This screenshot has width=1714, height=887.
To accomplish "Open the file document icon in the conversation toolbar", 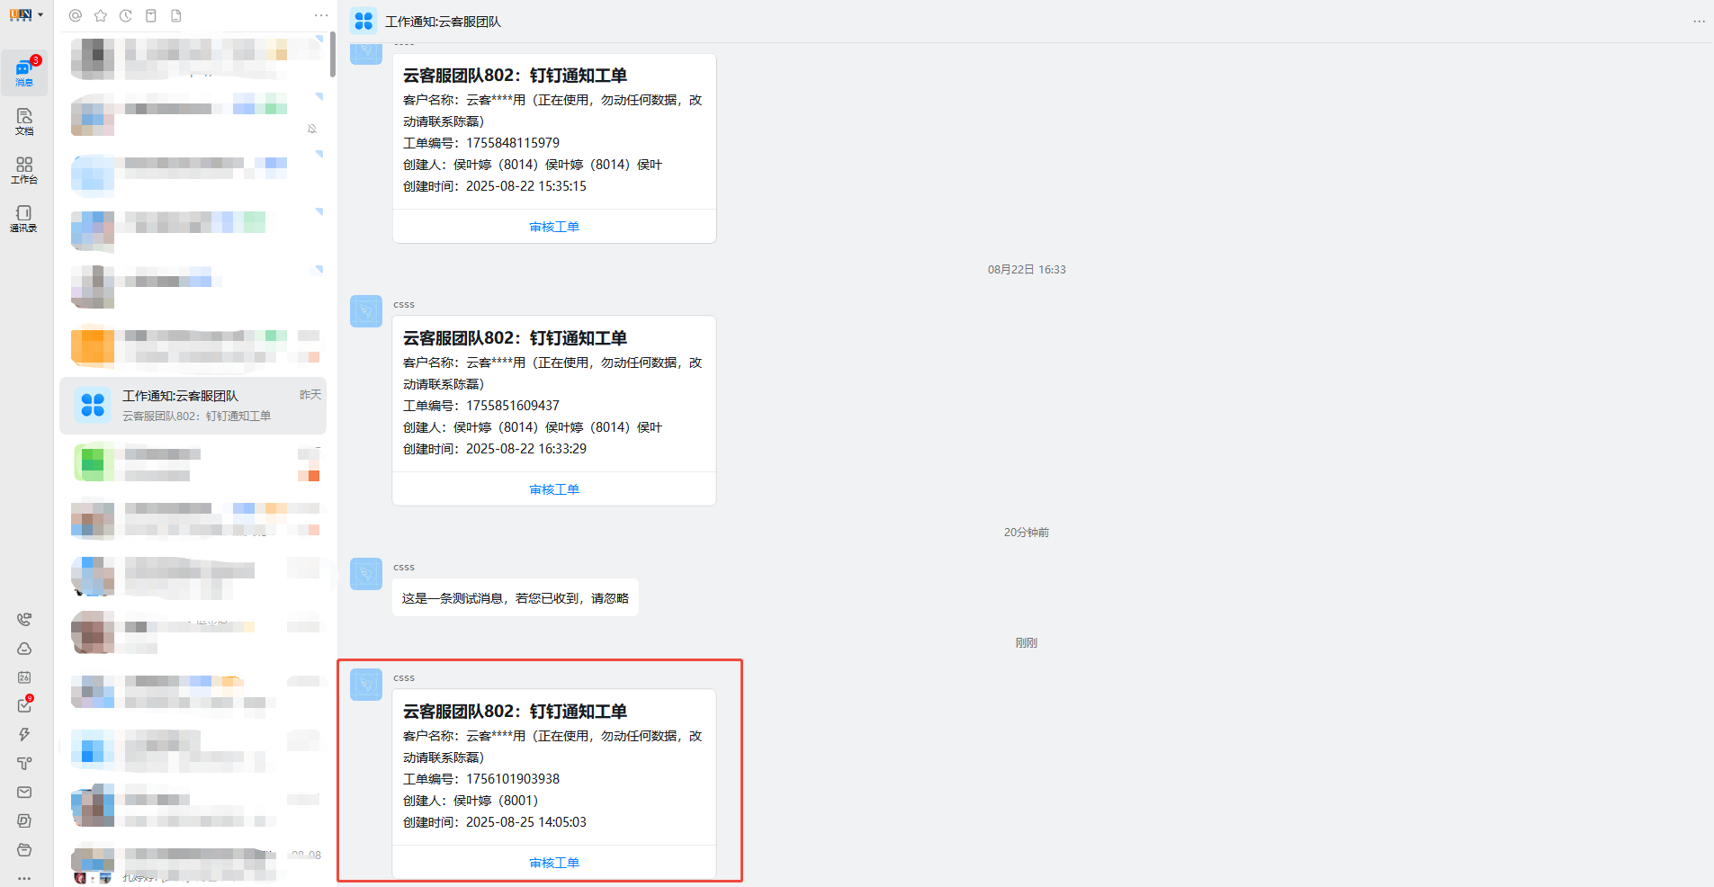I will 176,15.
